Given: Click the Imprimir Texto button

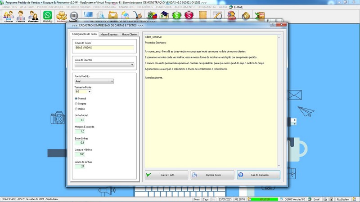Looking at the screenshot, I should tap(212, 175).
